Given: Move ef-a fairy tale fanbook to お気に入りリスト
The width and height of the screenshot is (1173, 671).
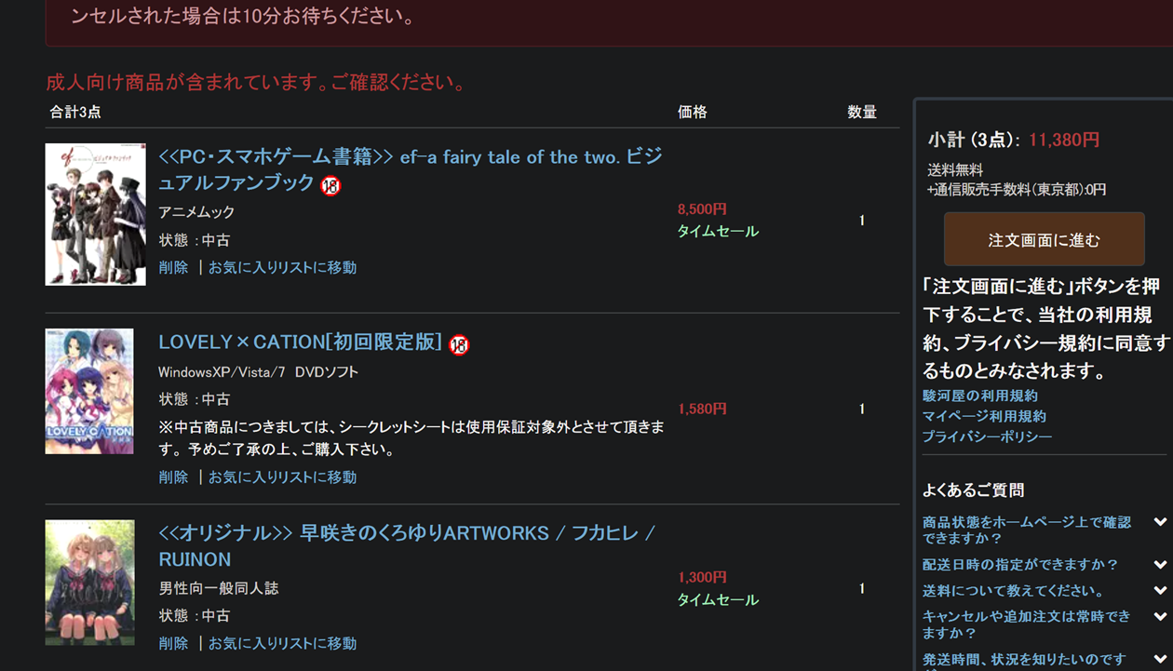Looking at the screenshot, I should tap(282, 267).
